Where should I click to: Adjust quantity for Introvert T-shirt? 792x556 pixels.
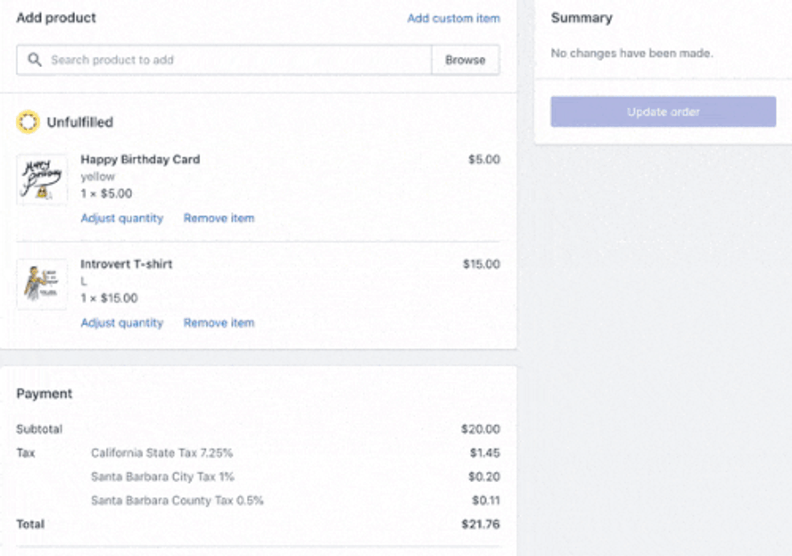tap(122, 323)
